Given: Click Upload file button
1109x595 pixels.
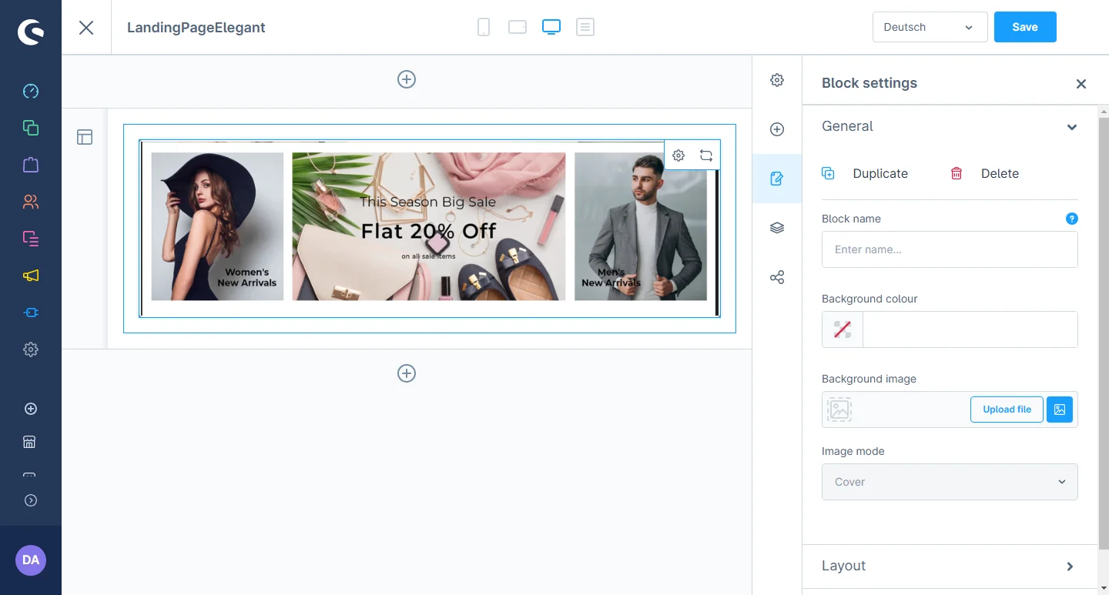Looking at the screenshot, I should point(1007,409).
